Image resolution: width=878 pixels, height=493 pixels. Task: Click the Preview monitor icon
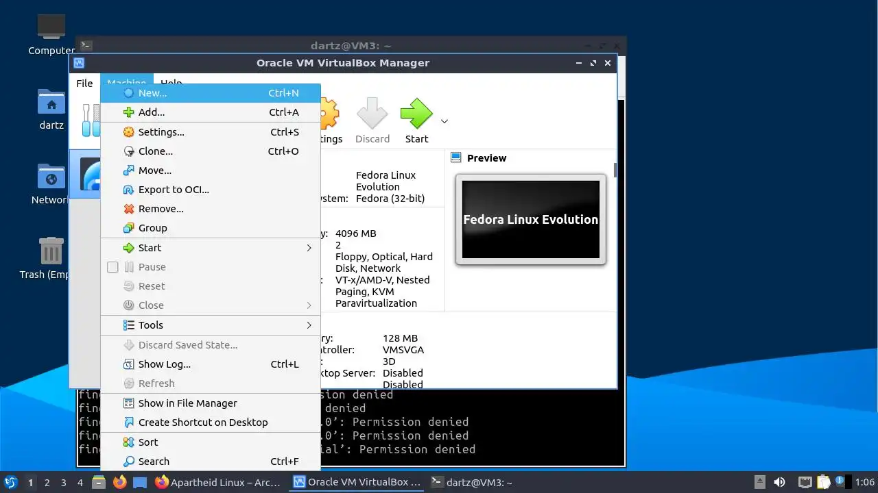456,157
